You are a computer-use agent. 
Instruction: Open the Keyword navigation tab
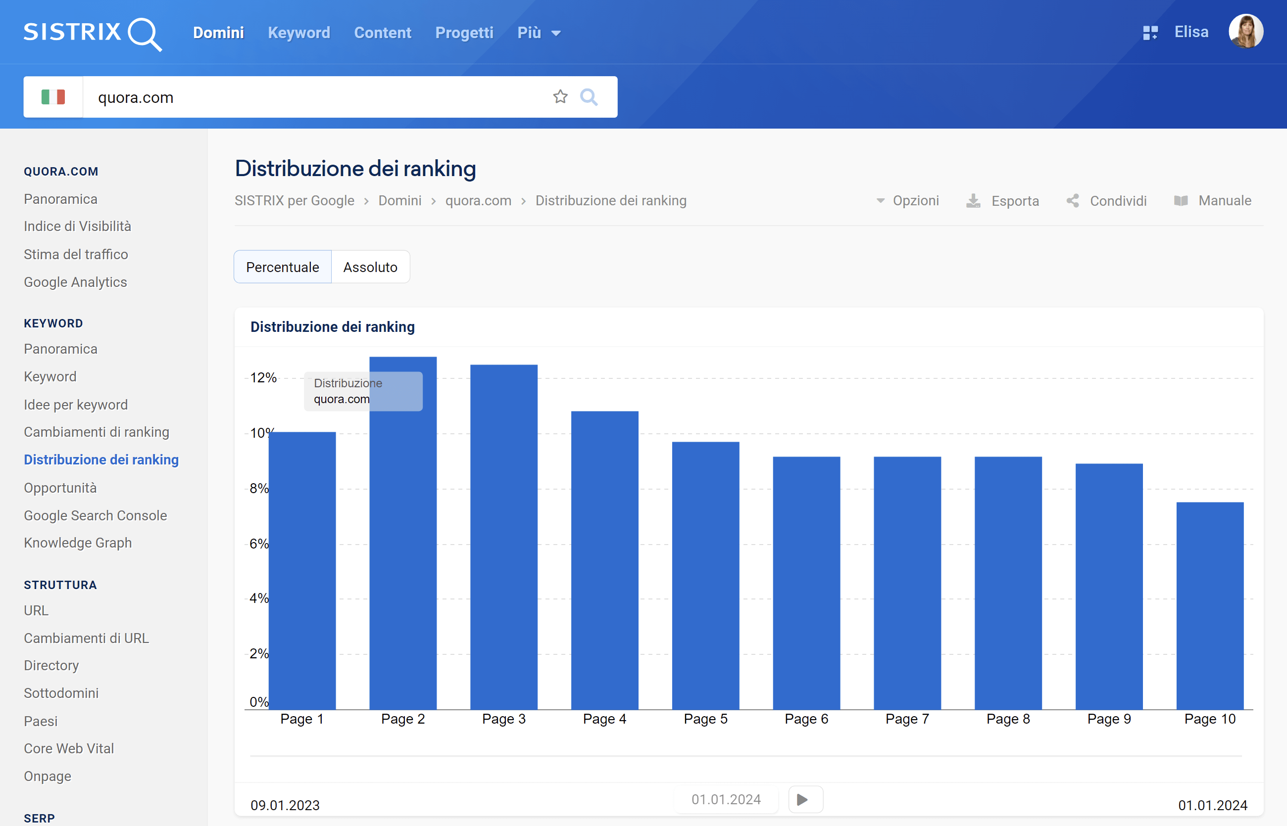tap(299, 33)
